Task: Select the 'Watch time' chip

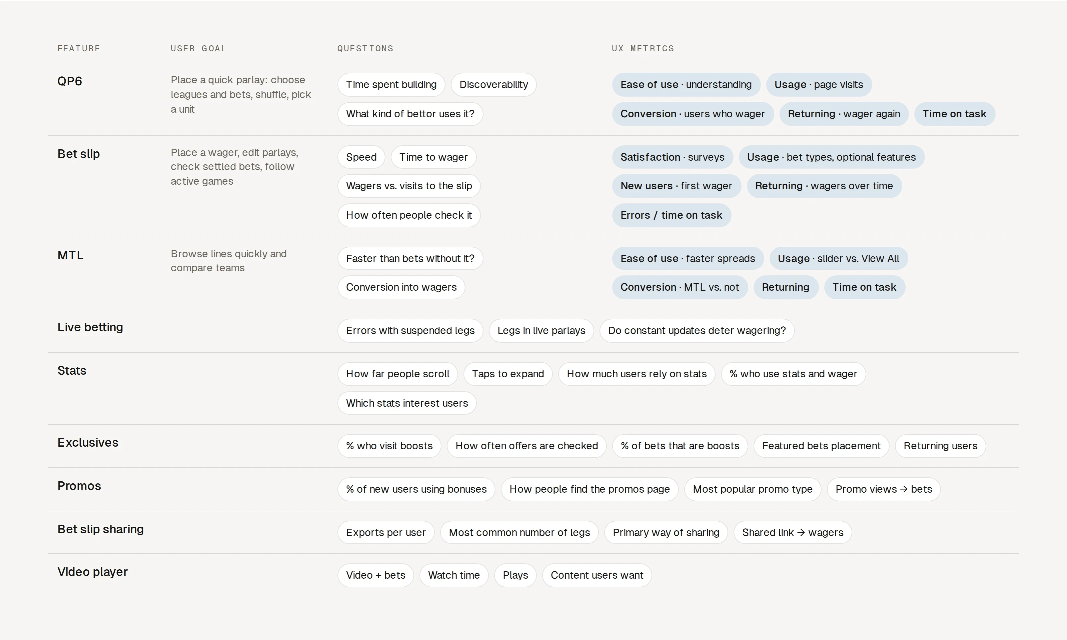Action: click(x=454, y=575)
